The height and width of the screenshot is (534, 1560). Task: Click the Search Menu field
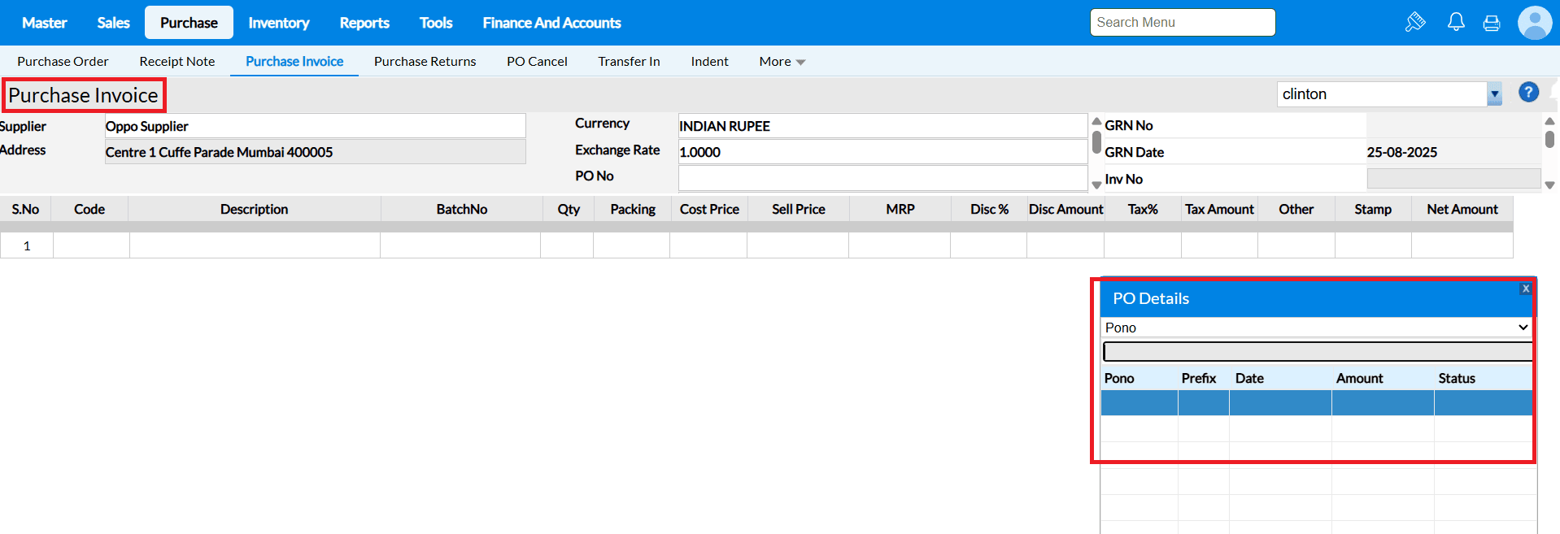pos(1182,23)
